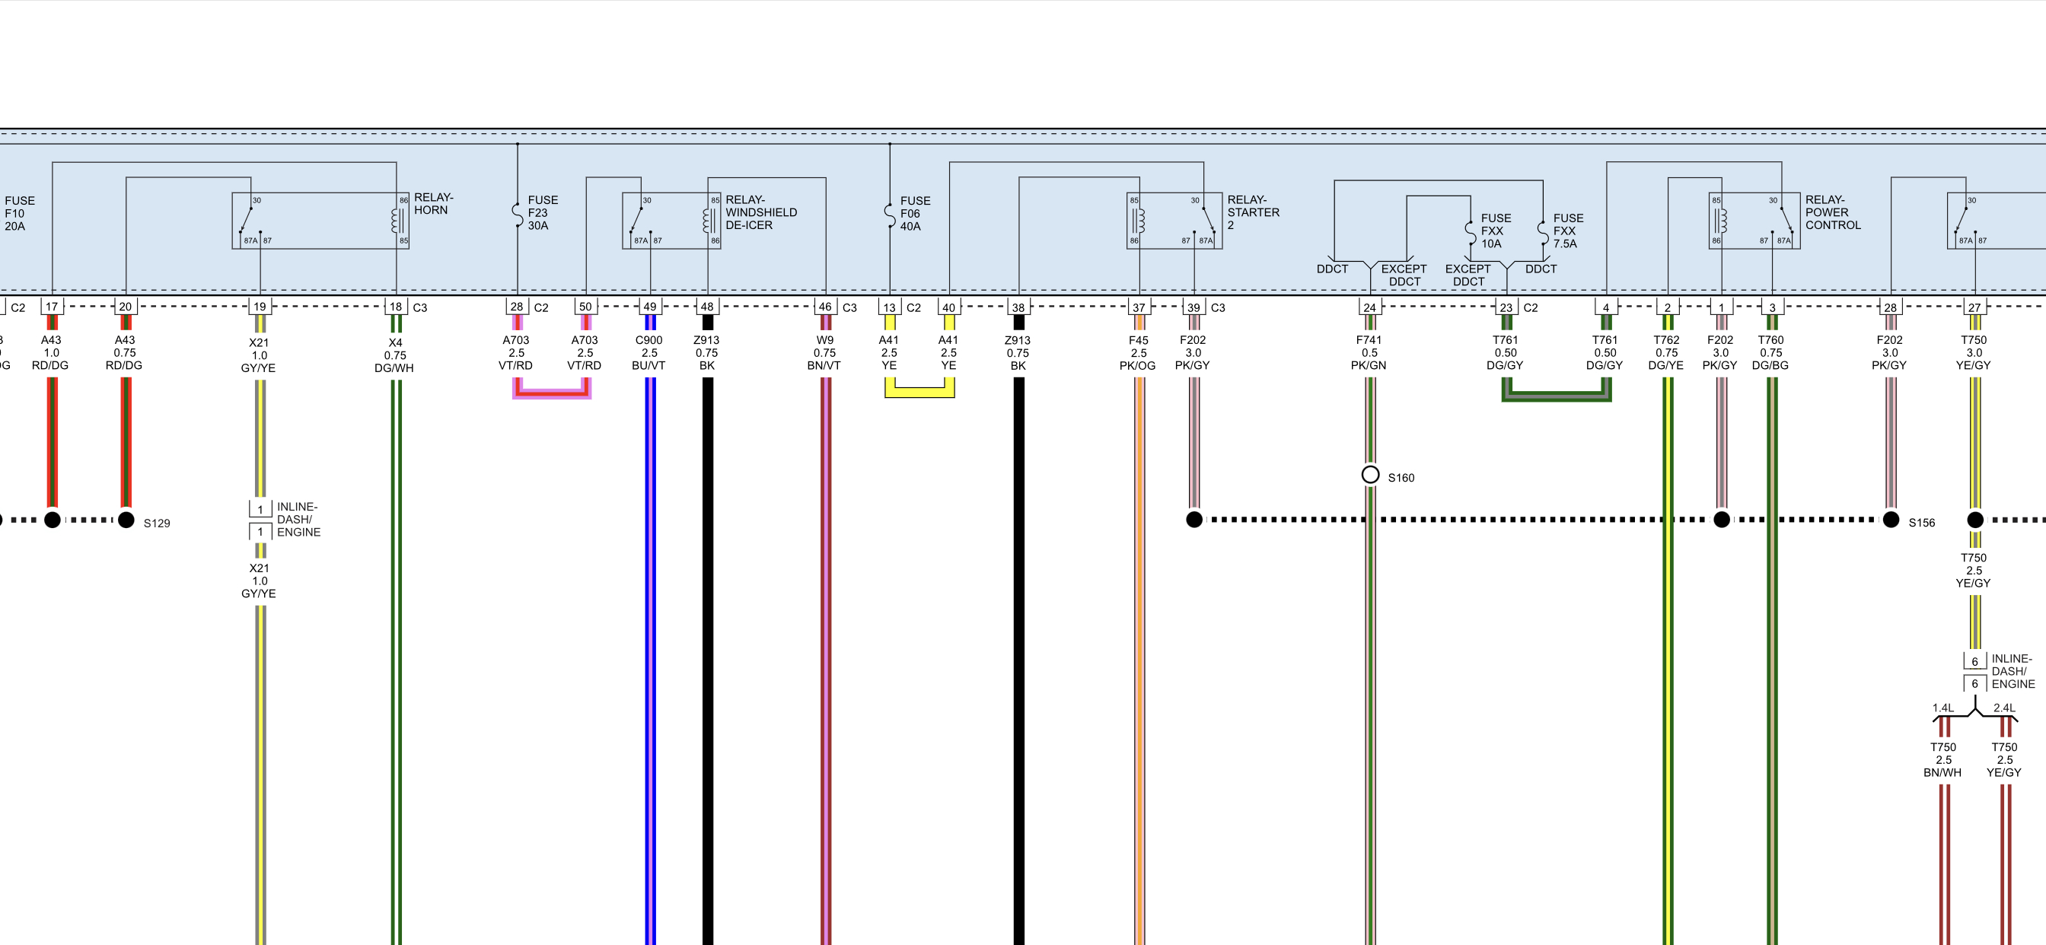This screenshot has height=945, width=2046.
Task: Select the T750 inline connector pin 6
Action: [x=1974, y=661]
